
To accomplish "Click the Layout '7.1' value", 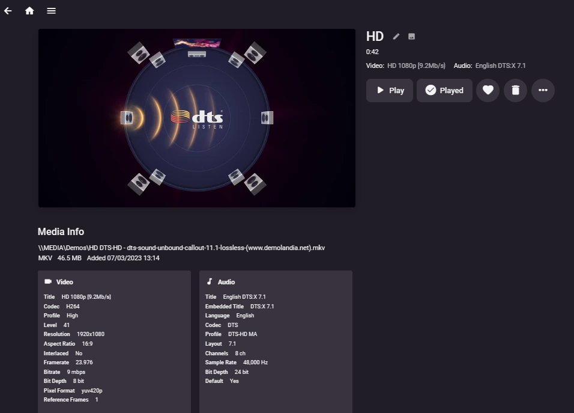I will pyautogui.click(x=232, y=344).
